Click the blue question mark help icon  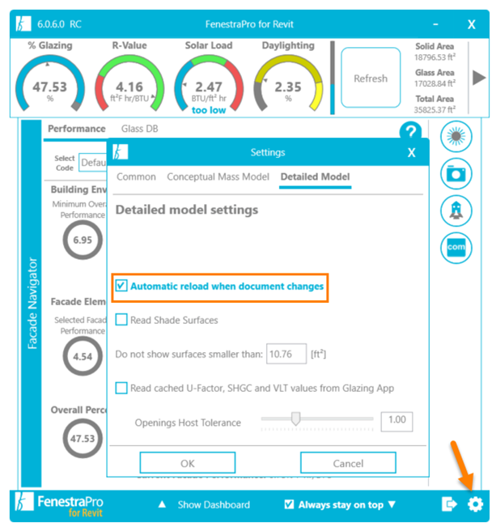[x=411, y=130]
